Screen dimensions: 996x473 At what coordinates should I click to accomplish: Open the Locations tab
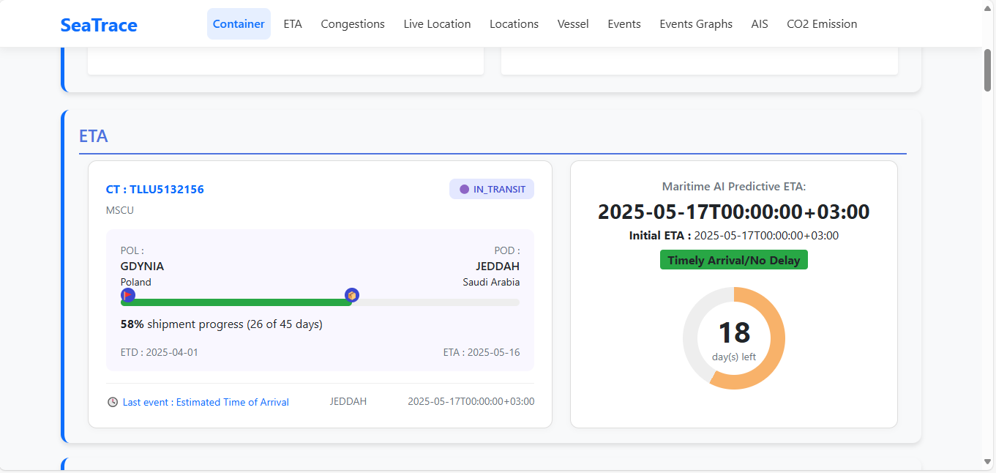[514, 23]
